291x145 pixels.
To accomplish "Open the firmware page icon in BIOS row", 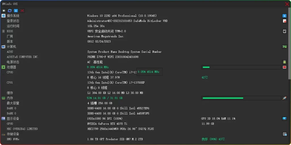I will [284, 31].
